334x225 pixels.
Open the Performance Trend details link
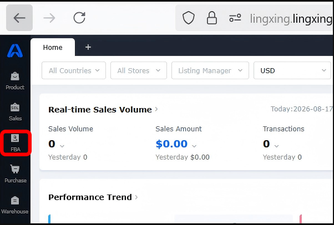pyautogui.click(x=93, y=197)
